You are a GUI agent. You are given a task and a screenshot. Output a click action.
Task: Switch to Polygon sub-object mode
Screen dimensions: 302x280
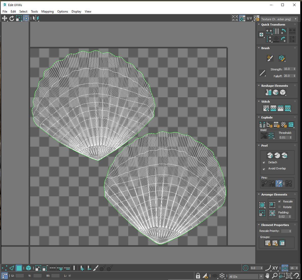pos(19,268)
